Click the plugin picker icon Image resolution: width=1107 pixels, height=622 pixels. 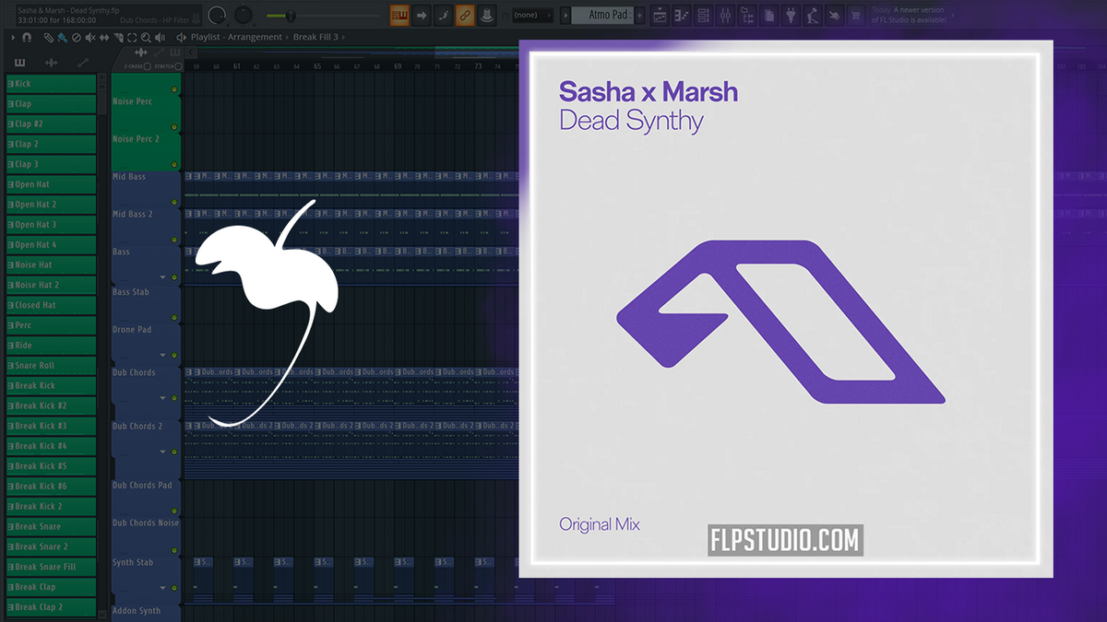(791, 15)
